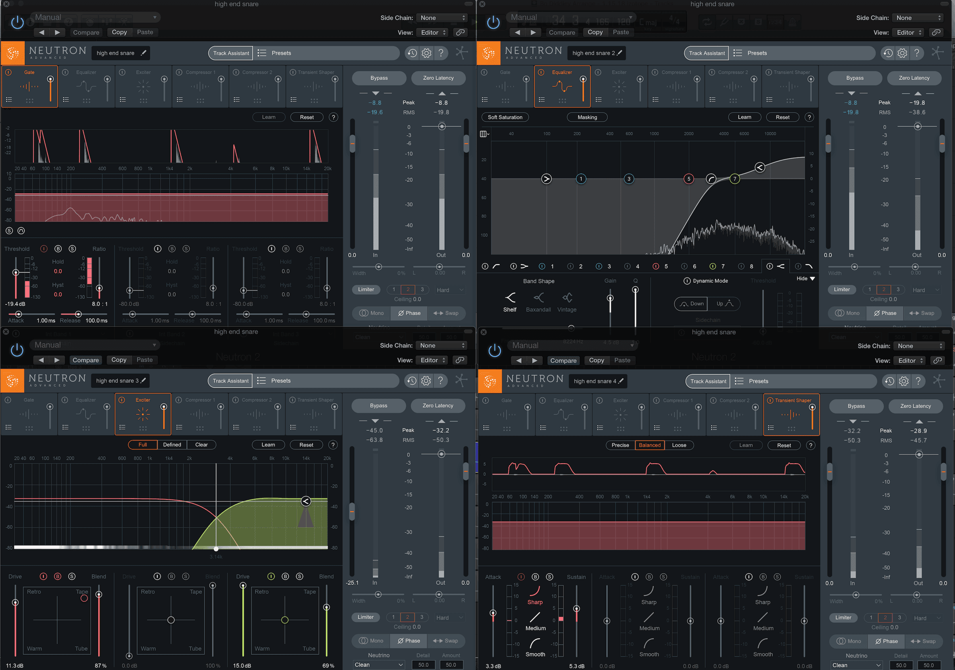Open module list icon in Gate module tile

9,100
